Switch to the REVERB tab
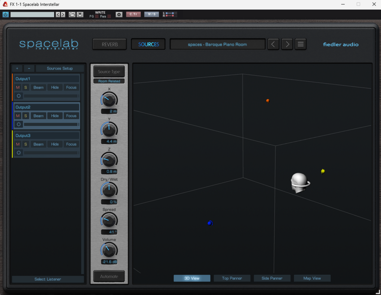Image resolution: width=381 pixels, height=295 pixels. pyautogui.click(x=110, y=44)
